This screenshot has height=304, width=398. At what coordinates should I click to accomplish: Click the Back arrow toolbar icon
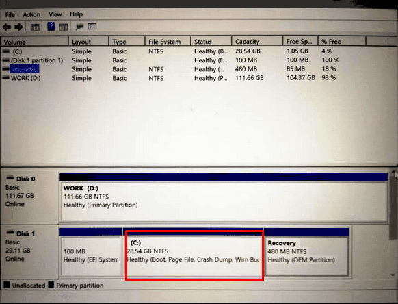[x=7, y=27]
